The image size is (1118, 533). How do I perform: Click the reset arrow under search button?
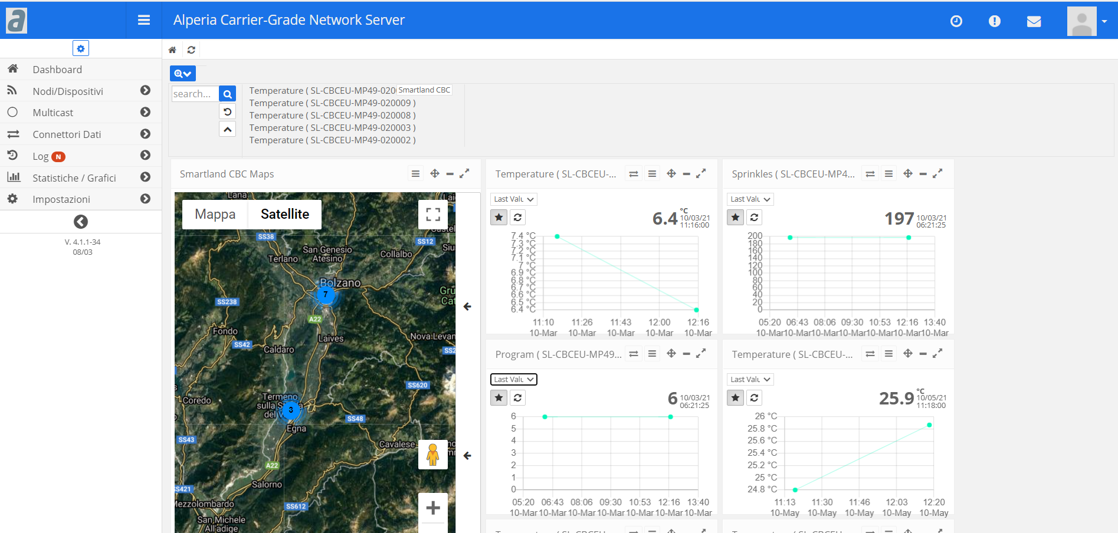[x=227, y=111]
